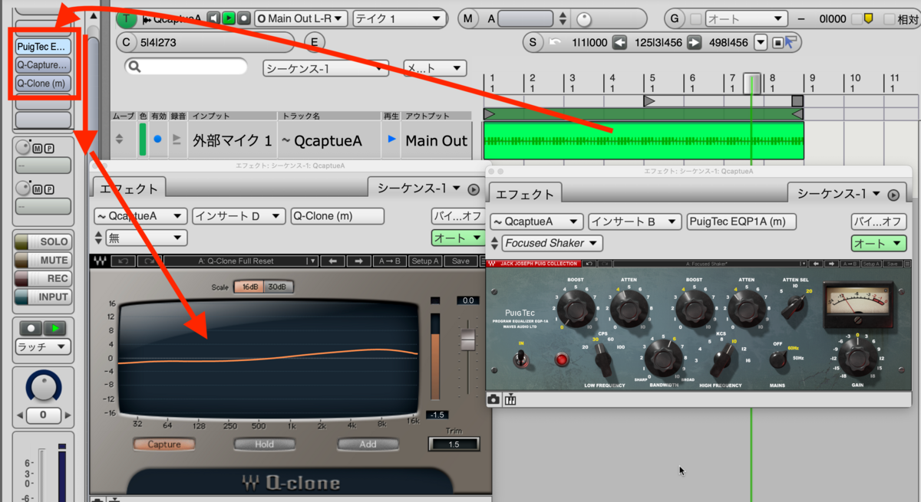Toggle the blue enable dot for QcaptueA track
The height and width of the screenshot is (502, 921).
158,139
